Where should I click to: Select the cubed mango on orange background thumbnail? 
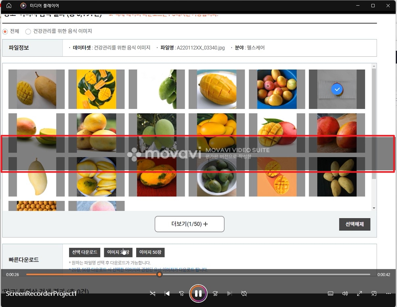(x=277, y=177)
